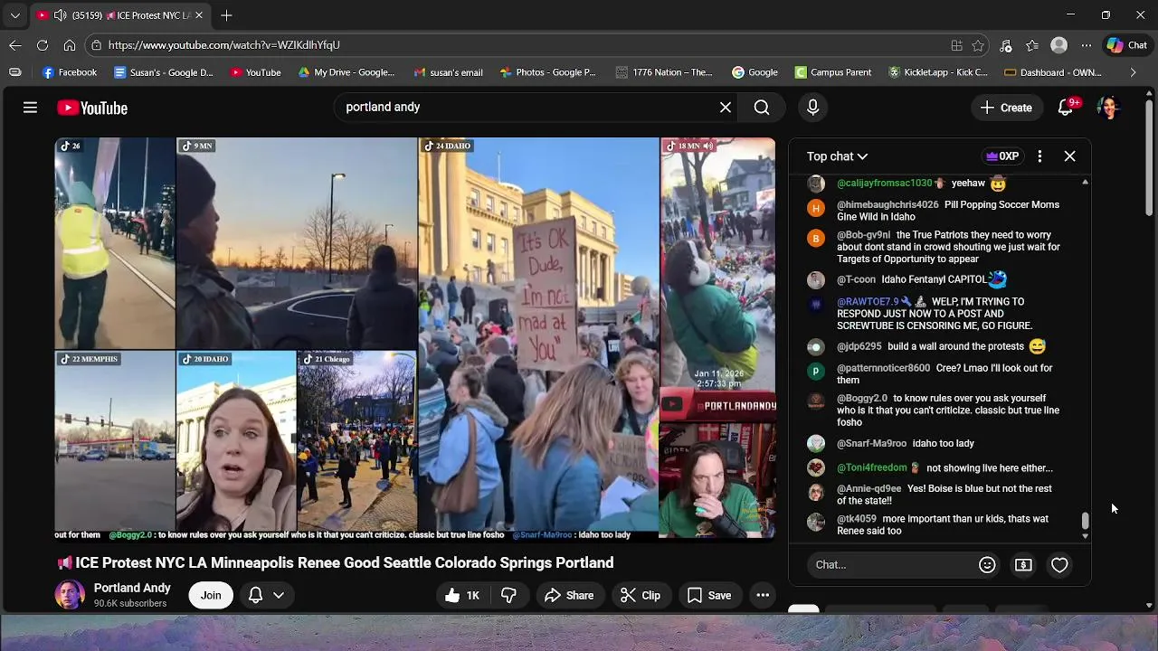Viewport: 1158px width, 651px height.
Task: Open Susan's Google D... bookmark
Action: (164, 72)
